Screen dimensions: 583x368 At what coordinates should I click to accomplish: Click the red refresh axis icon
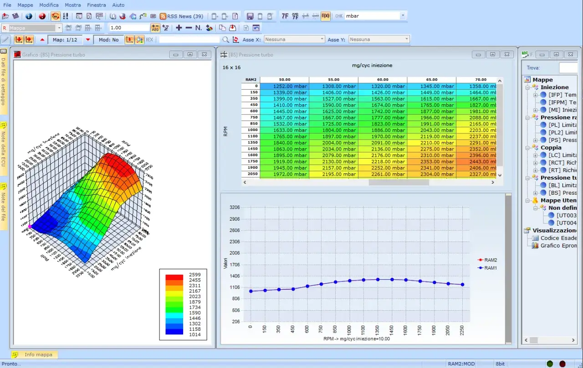pos(235,40)
